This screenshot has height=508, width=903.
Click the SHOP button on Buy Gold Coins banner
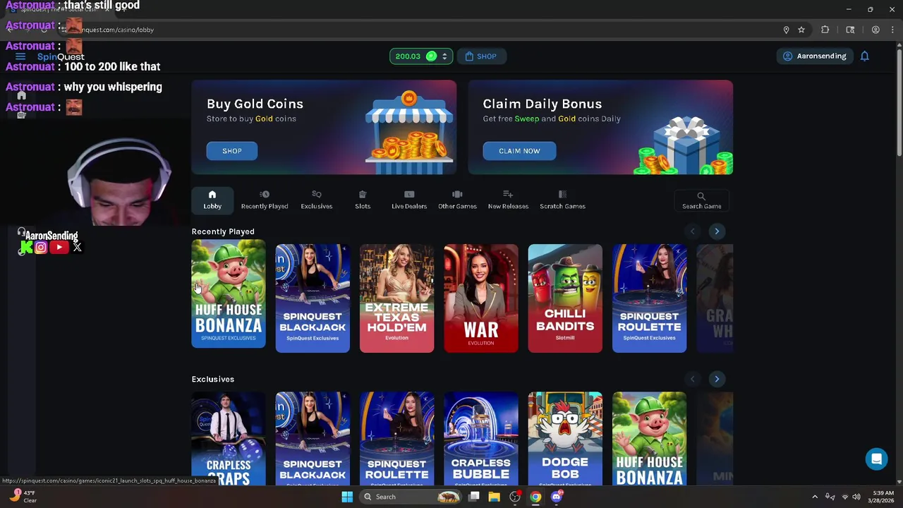tap(232, 151)
